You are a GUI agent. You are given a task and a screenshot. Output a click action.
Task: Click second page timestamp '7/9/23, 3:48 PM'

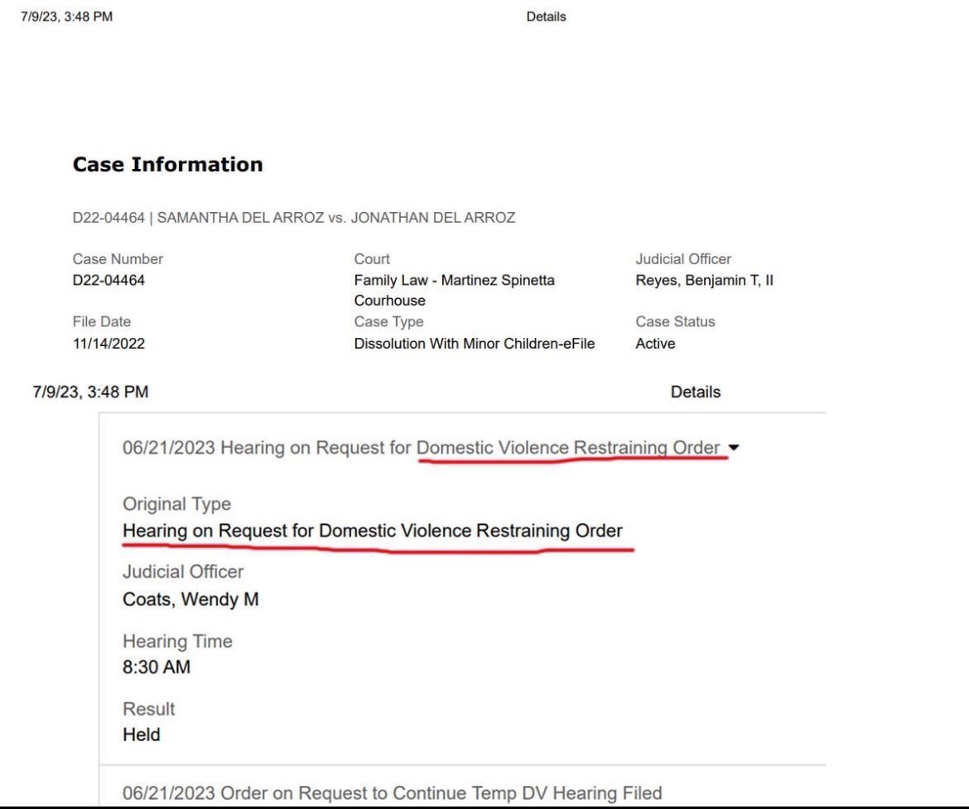pos(90,392)
